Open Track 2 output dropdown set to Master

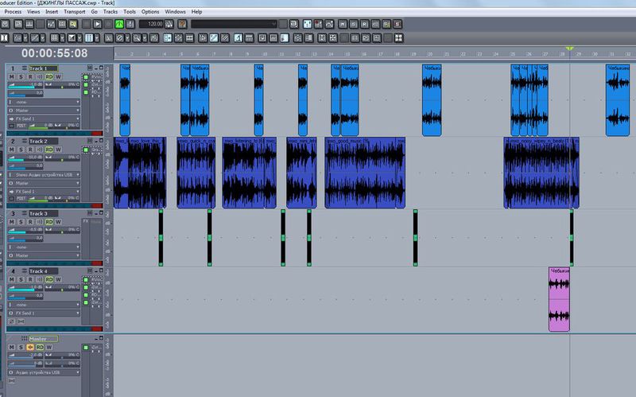pyautogui.click(x=44, y=183)
